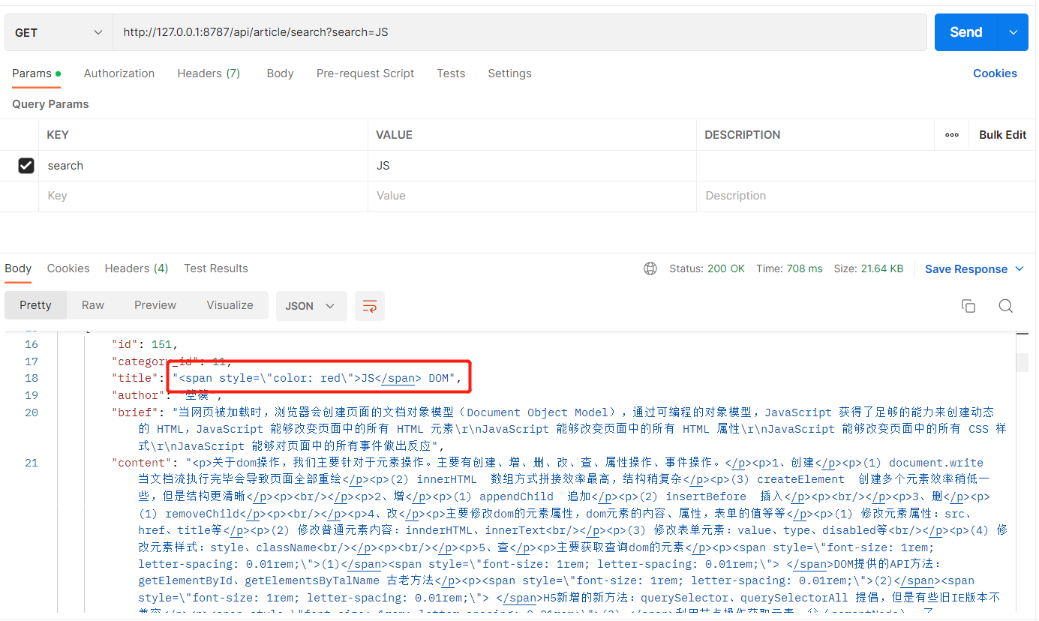Screen dimensions: 1039x621
Task: Toggle line wrap in response
Action: pos(369,306)
